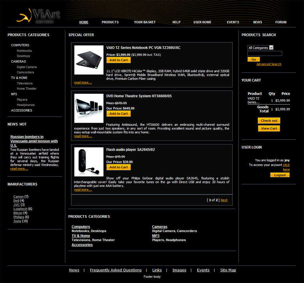Open YOUR BASKET in top navigation
The width and height of the screenshot is (304, 283).
(145, 22)
